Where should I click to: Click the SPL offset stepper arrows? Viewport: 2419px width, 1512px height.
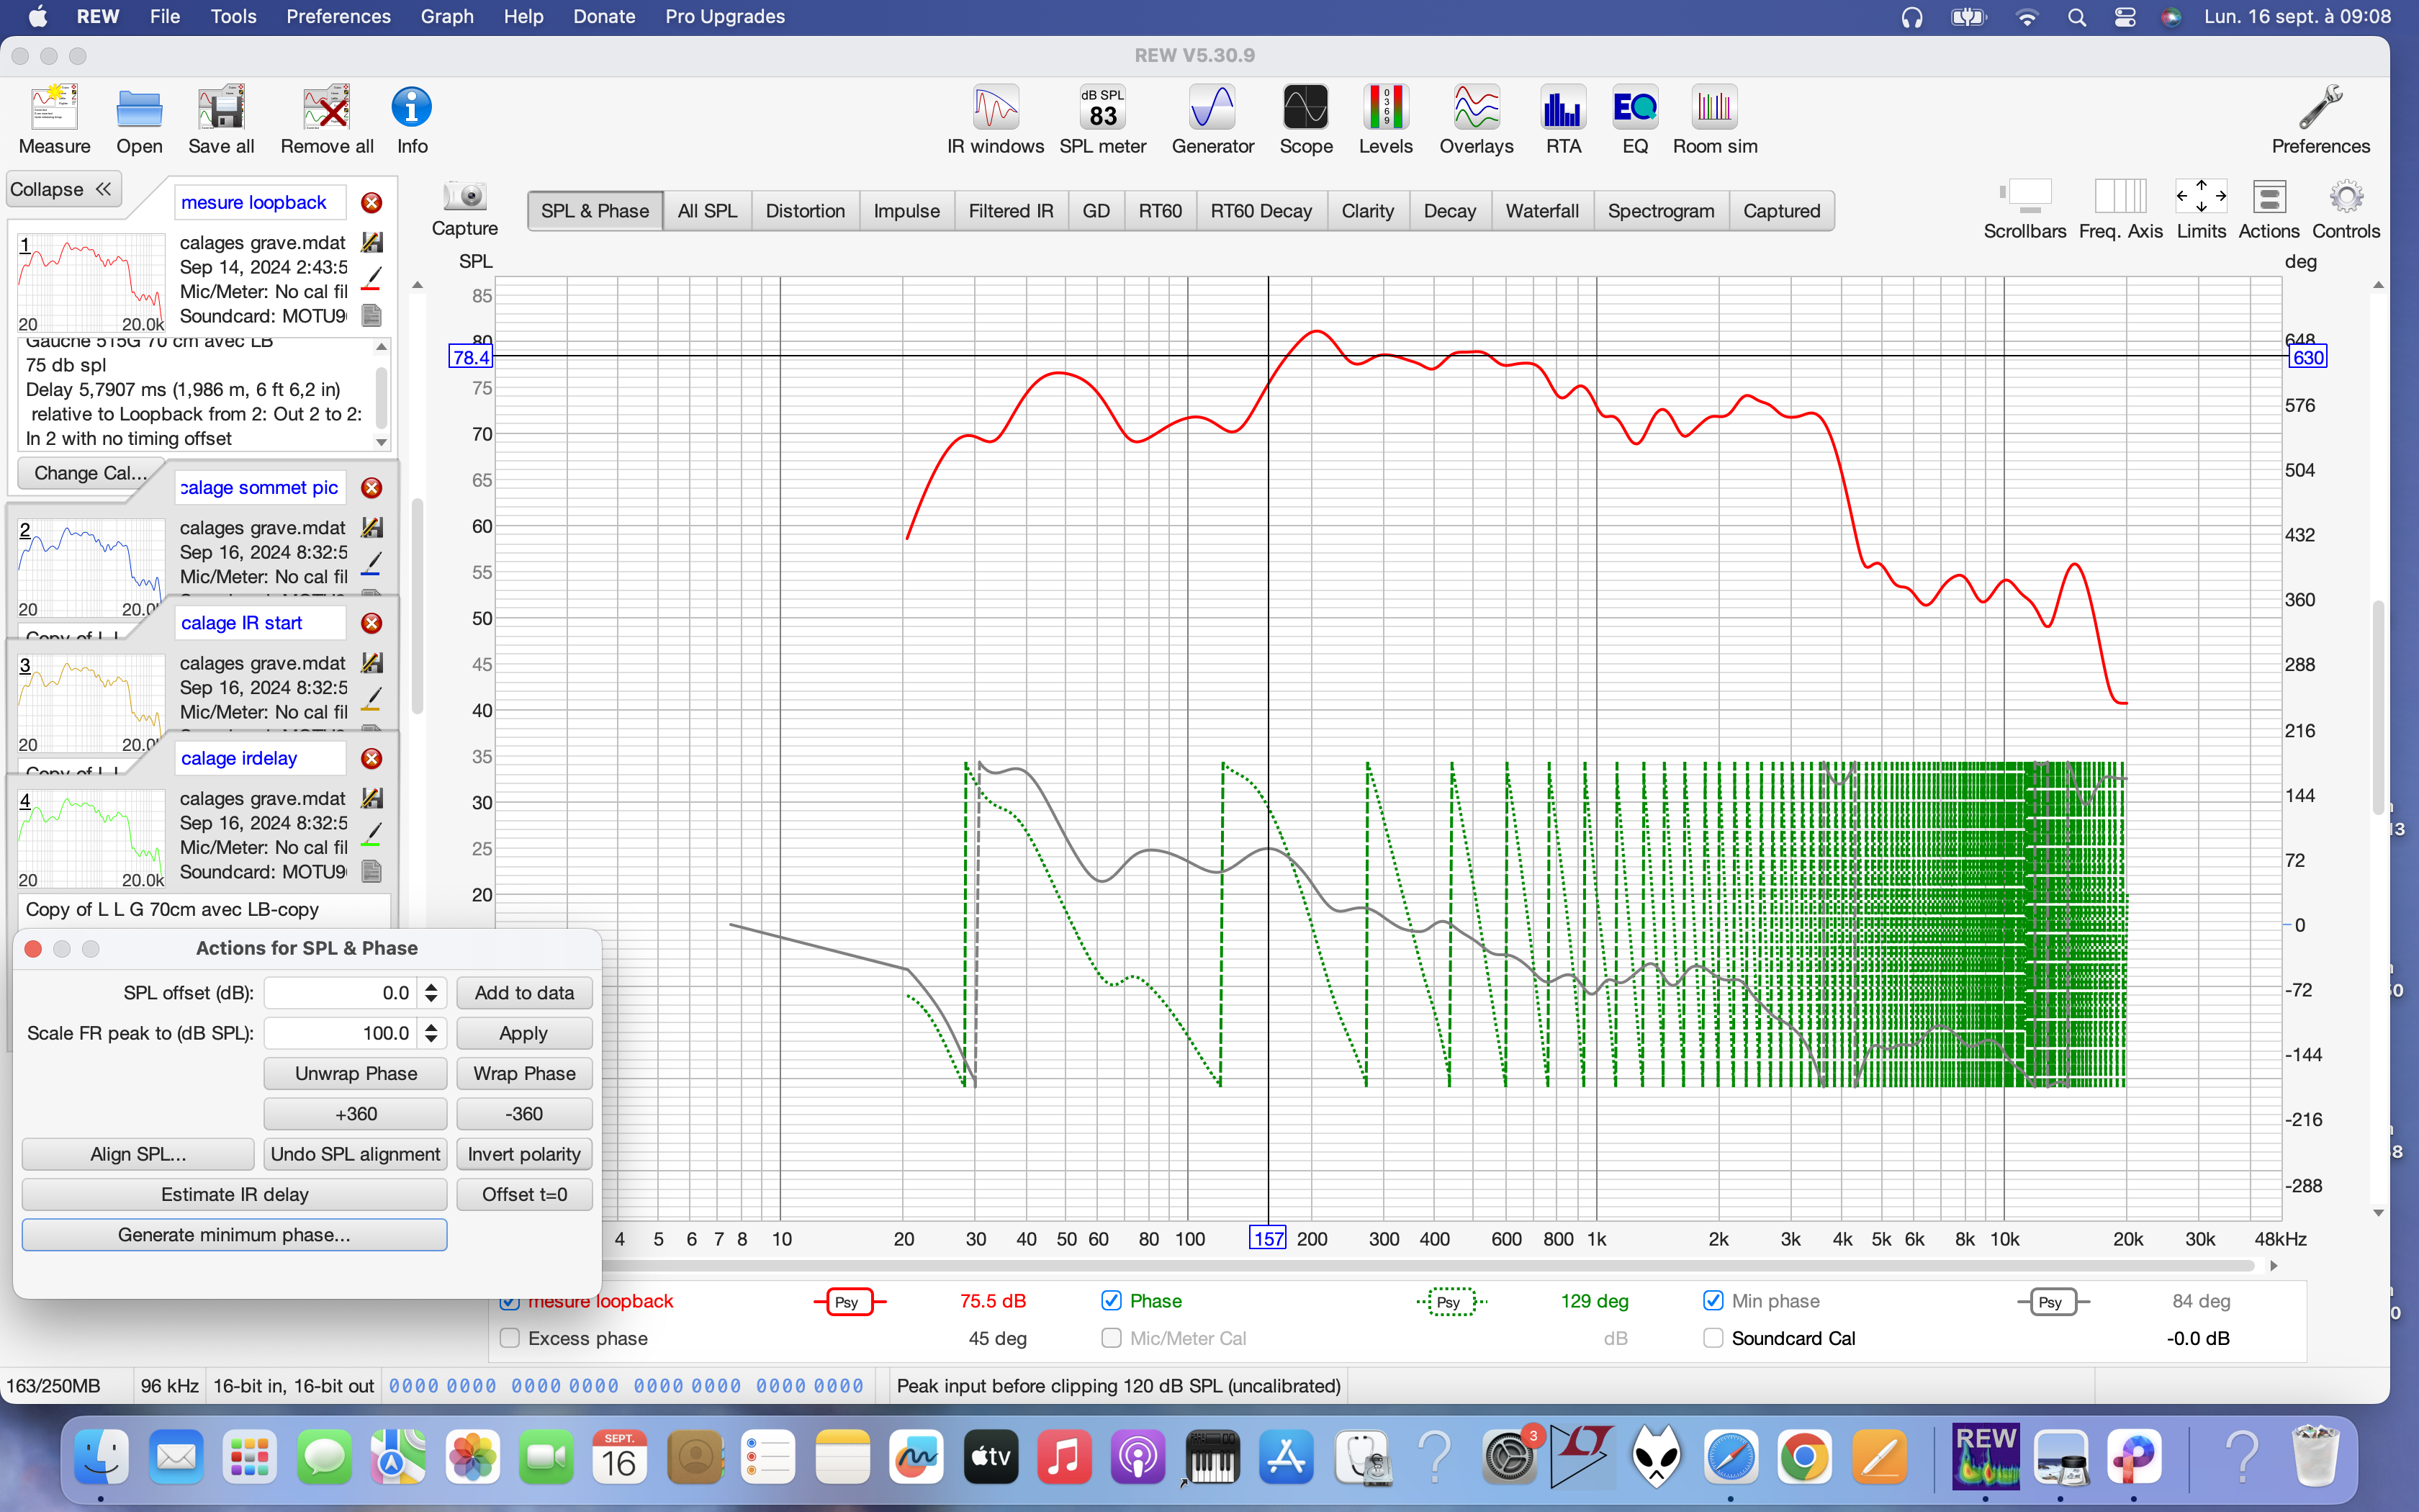[x=431, y=993]
